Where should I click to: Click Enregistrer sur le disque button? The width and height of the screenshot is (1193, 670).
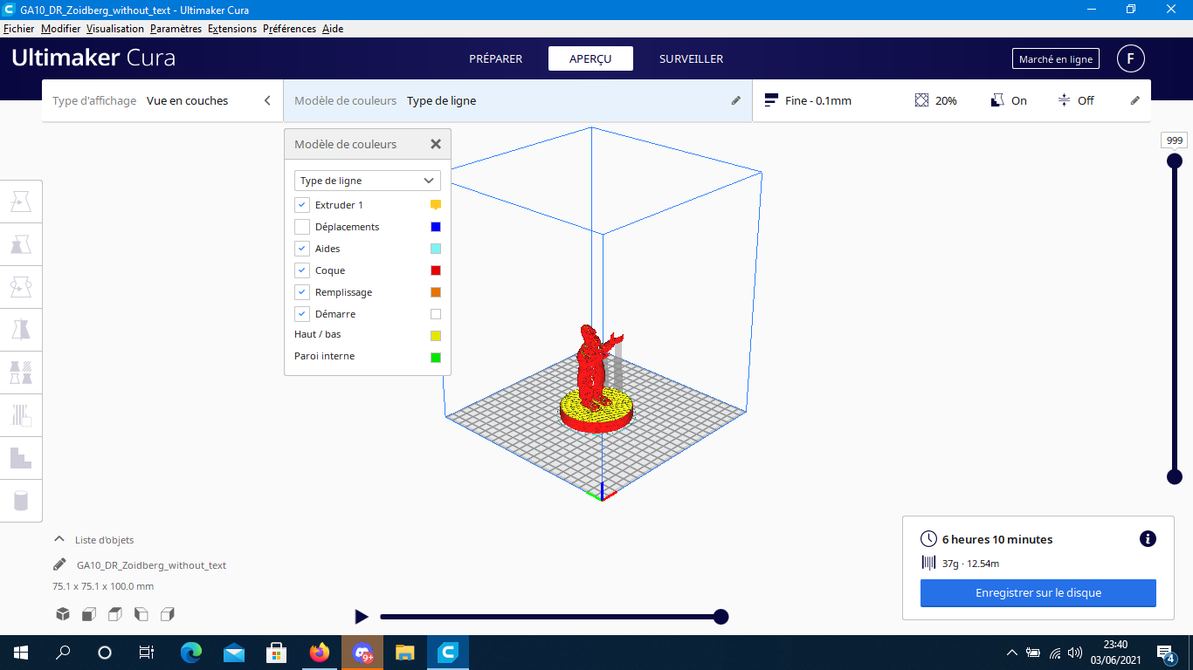(x=1038, y=593)
